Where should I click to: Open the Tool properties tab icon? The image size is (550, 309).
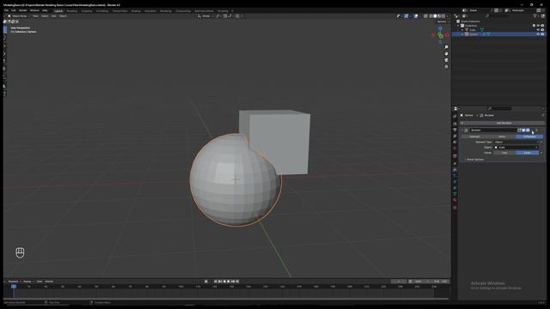[x=455, y=117]
